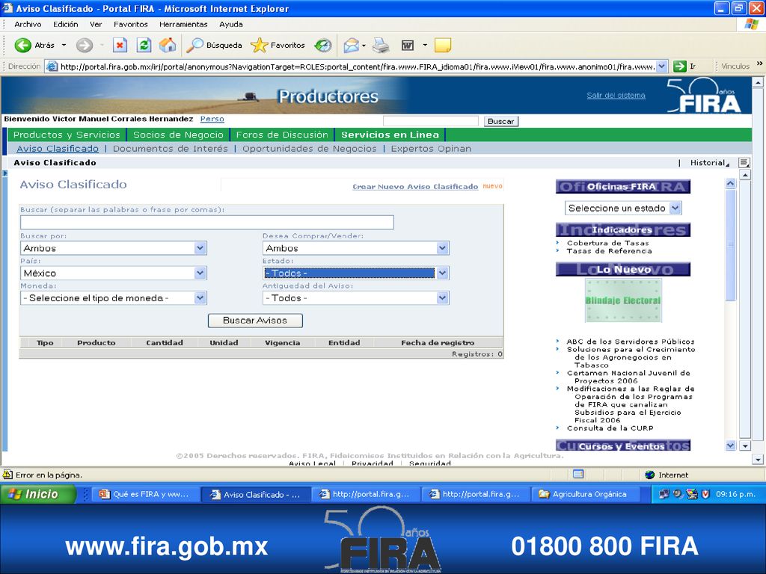
Task: Click the Buscar Avisos button
Action: (255, 320)
